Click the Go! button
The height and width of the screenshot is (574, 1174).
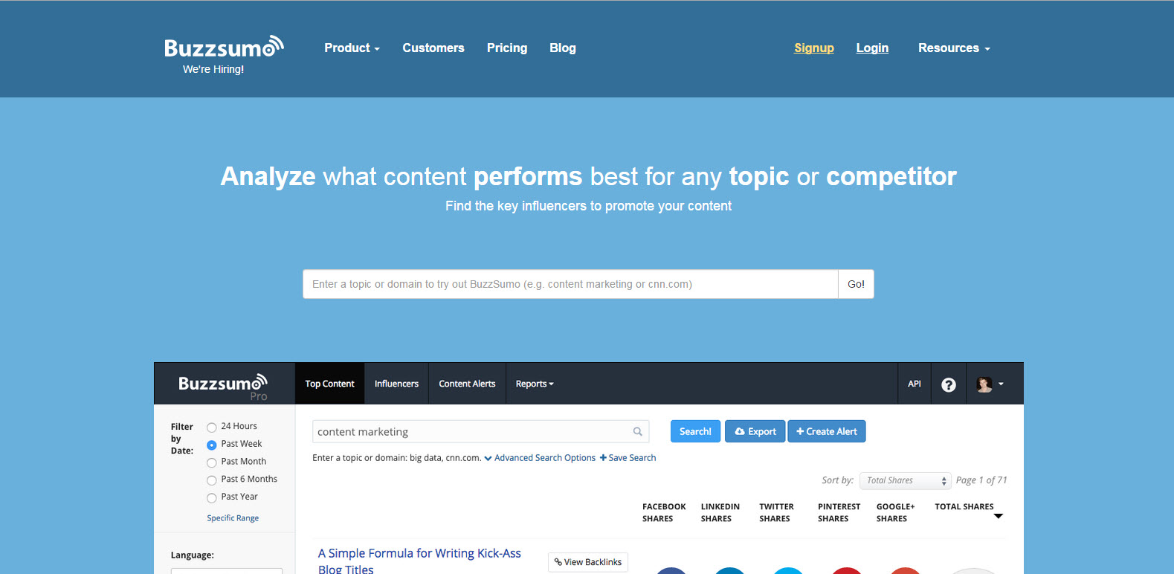pos(856,284)
